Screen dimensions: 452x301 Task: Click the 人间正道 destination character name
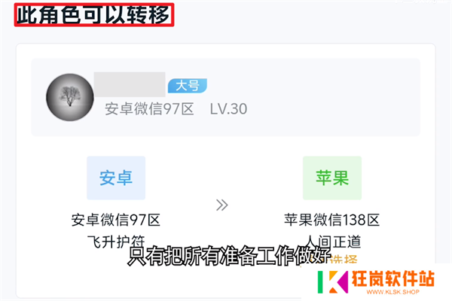coord(332,242)
